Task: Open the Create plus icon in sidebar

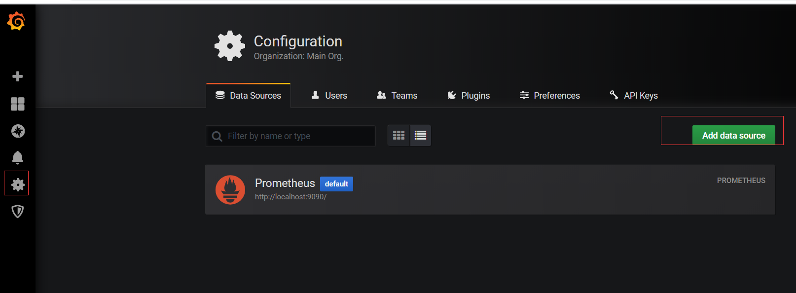Action: coord(18,76)
